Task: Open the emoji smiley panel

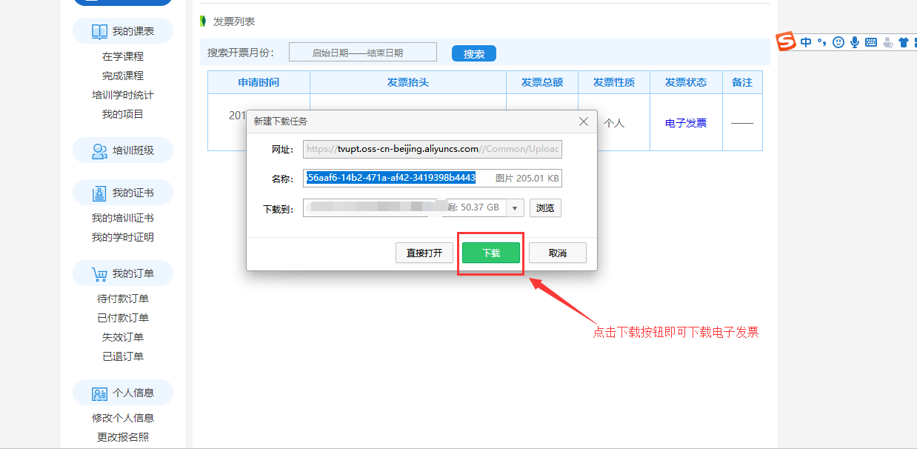Action: [x=838, y=42]
